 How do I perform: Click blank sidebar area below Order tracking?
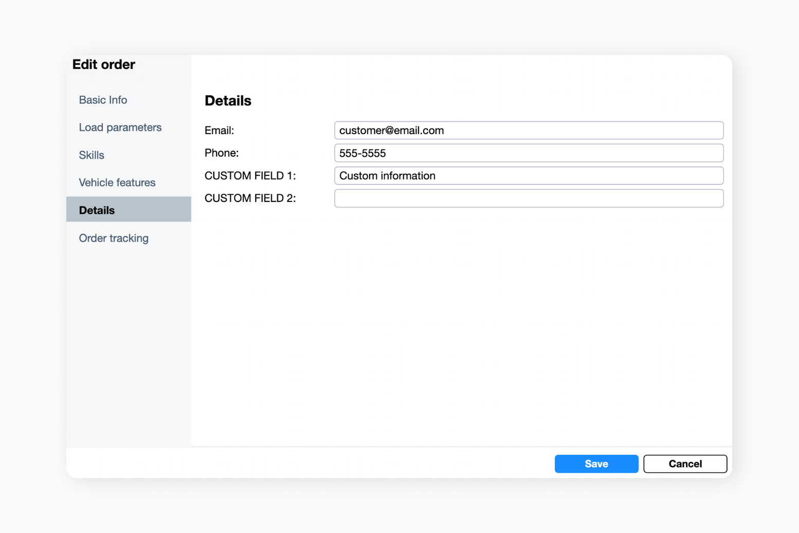pyautogui.click(x=129, y=344)
